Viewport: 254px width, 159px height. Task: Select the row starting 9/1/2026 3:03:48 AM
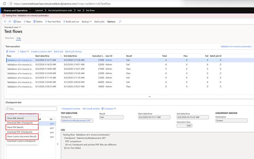coord(130,82)
